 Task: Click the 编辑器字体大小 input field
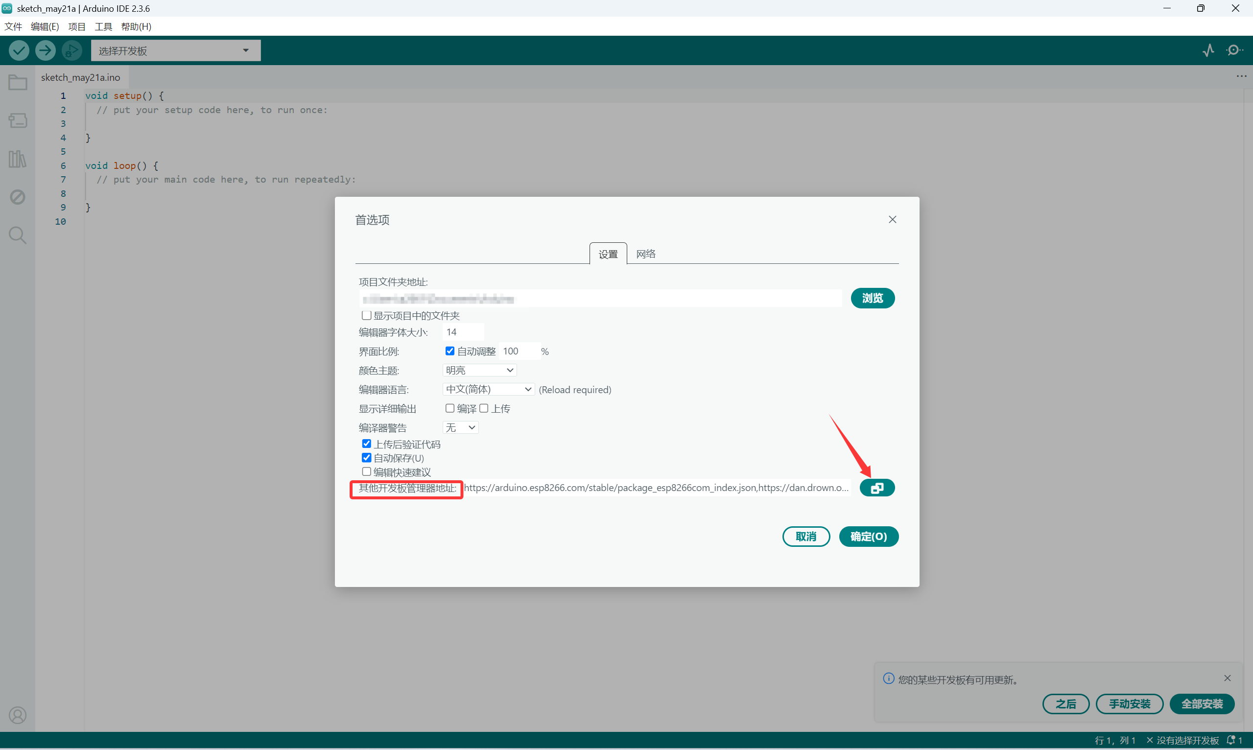(463, 332)
